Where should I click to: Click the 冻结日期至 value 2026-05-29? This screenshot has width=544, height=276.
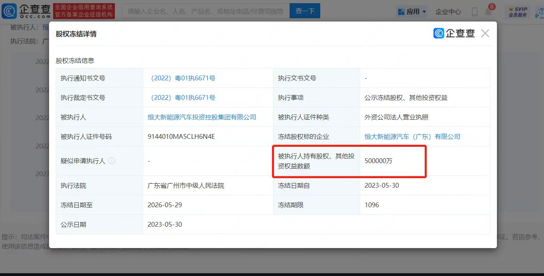[165, 205]
